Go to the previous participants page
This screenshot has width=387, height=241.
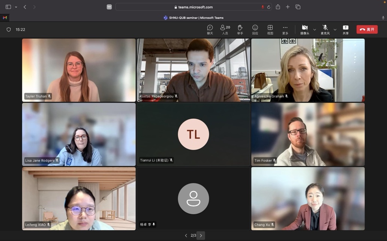click(186, 235)
